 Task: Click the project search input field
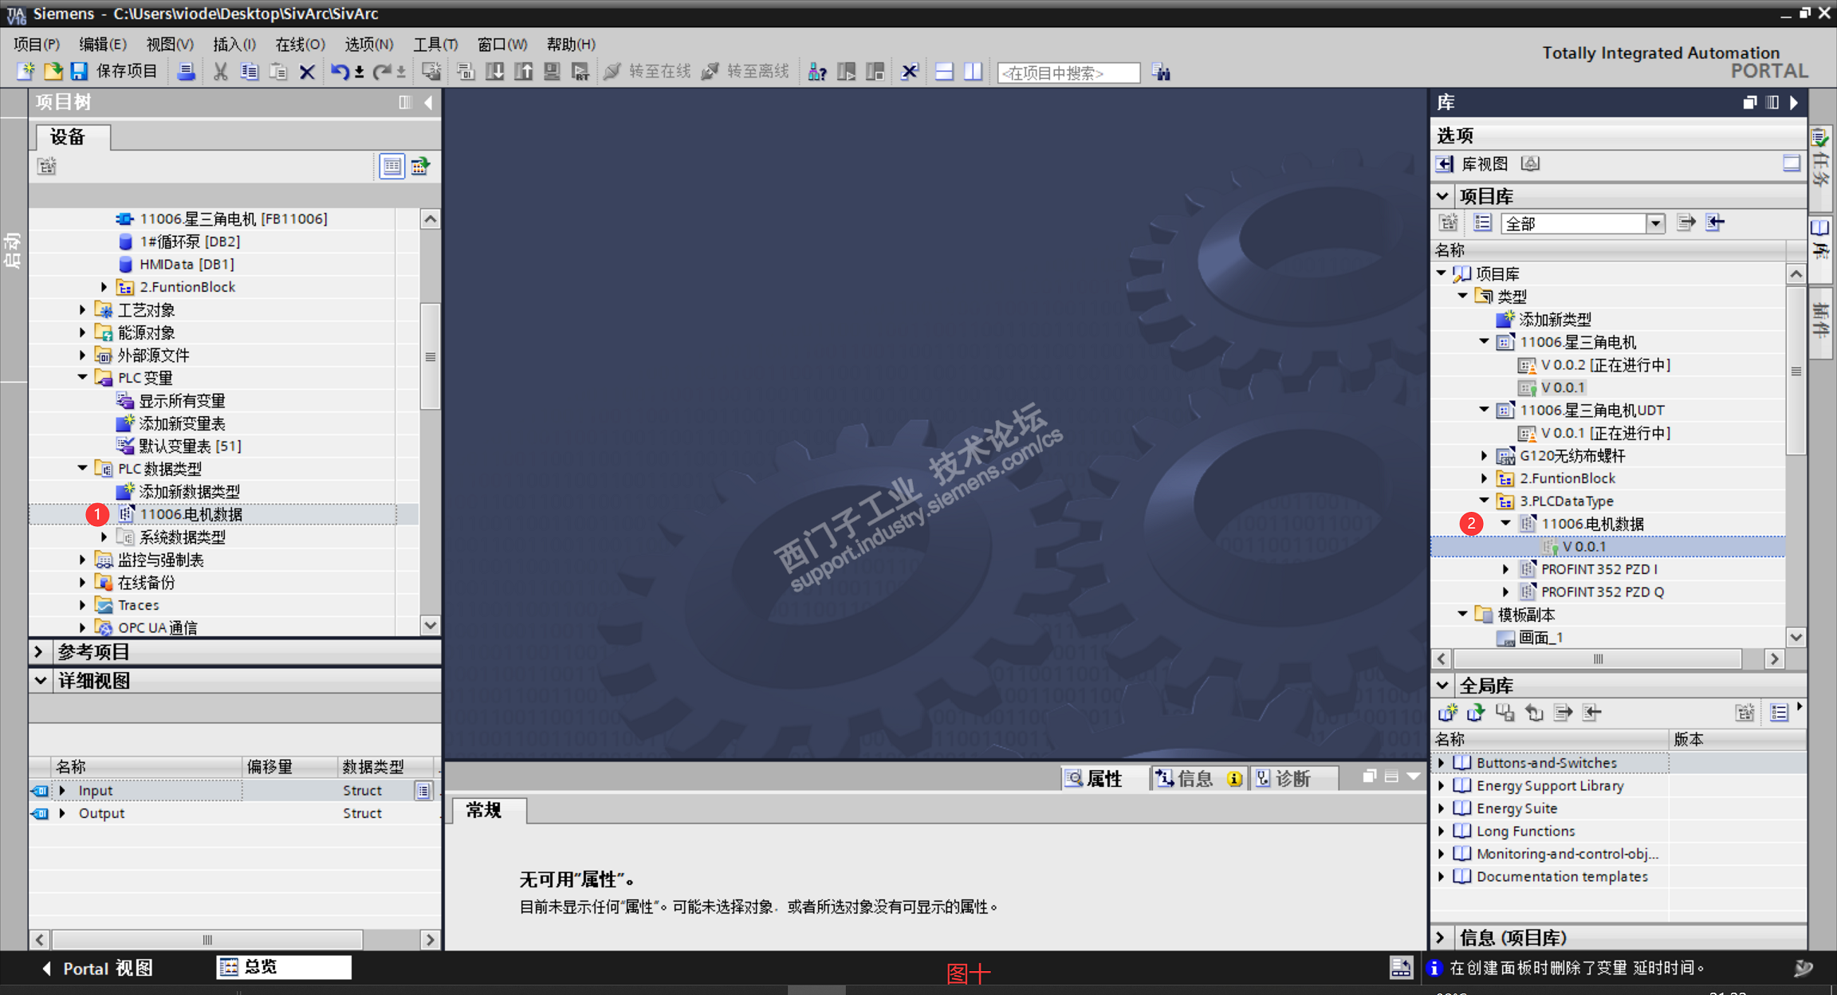(x=1068, y=73)
